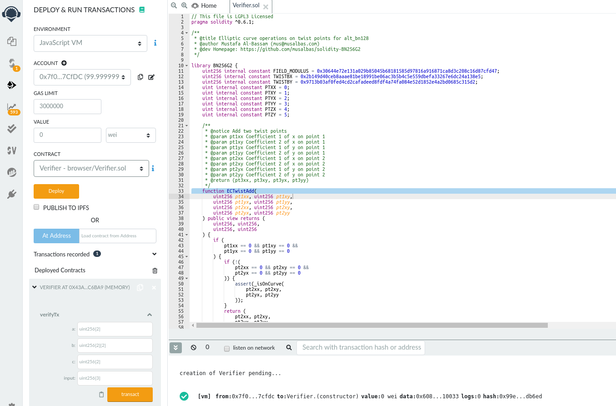The height and width of the screenshot is (406, 616).
Task: Enable Publish to IPFS checkbox
Action: point(37,207)
